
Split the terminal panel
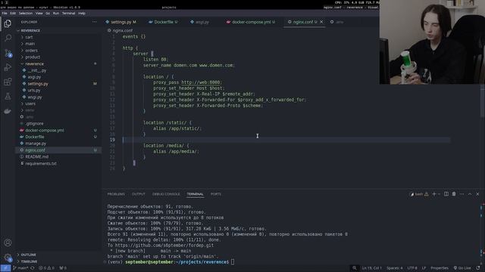tap(446, 194)
